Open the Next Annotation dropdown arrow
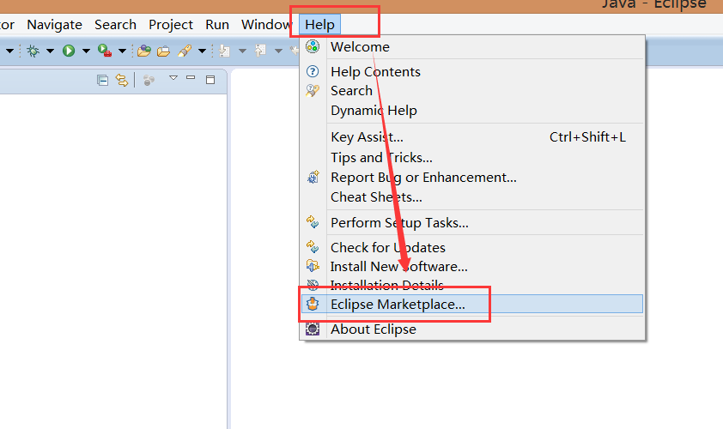 [242, 51]
